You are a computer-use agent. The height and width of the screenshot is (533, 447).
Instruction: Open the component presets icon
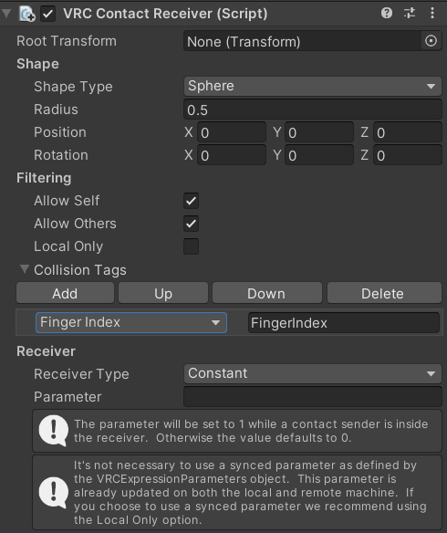tap(410, 14)
